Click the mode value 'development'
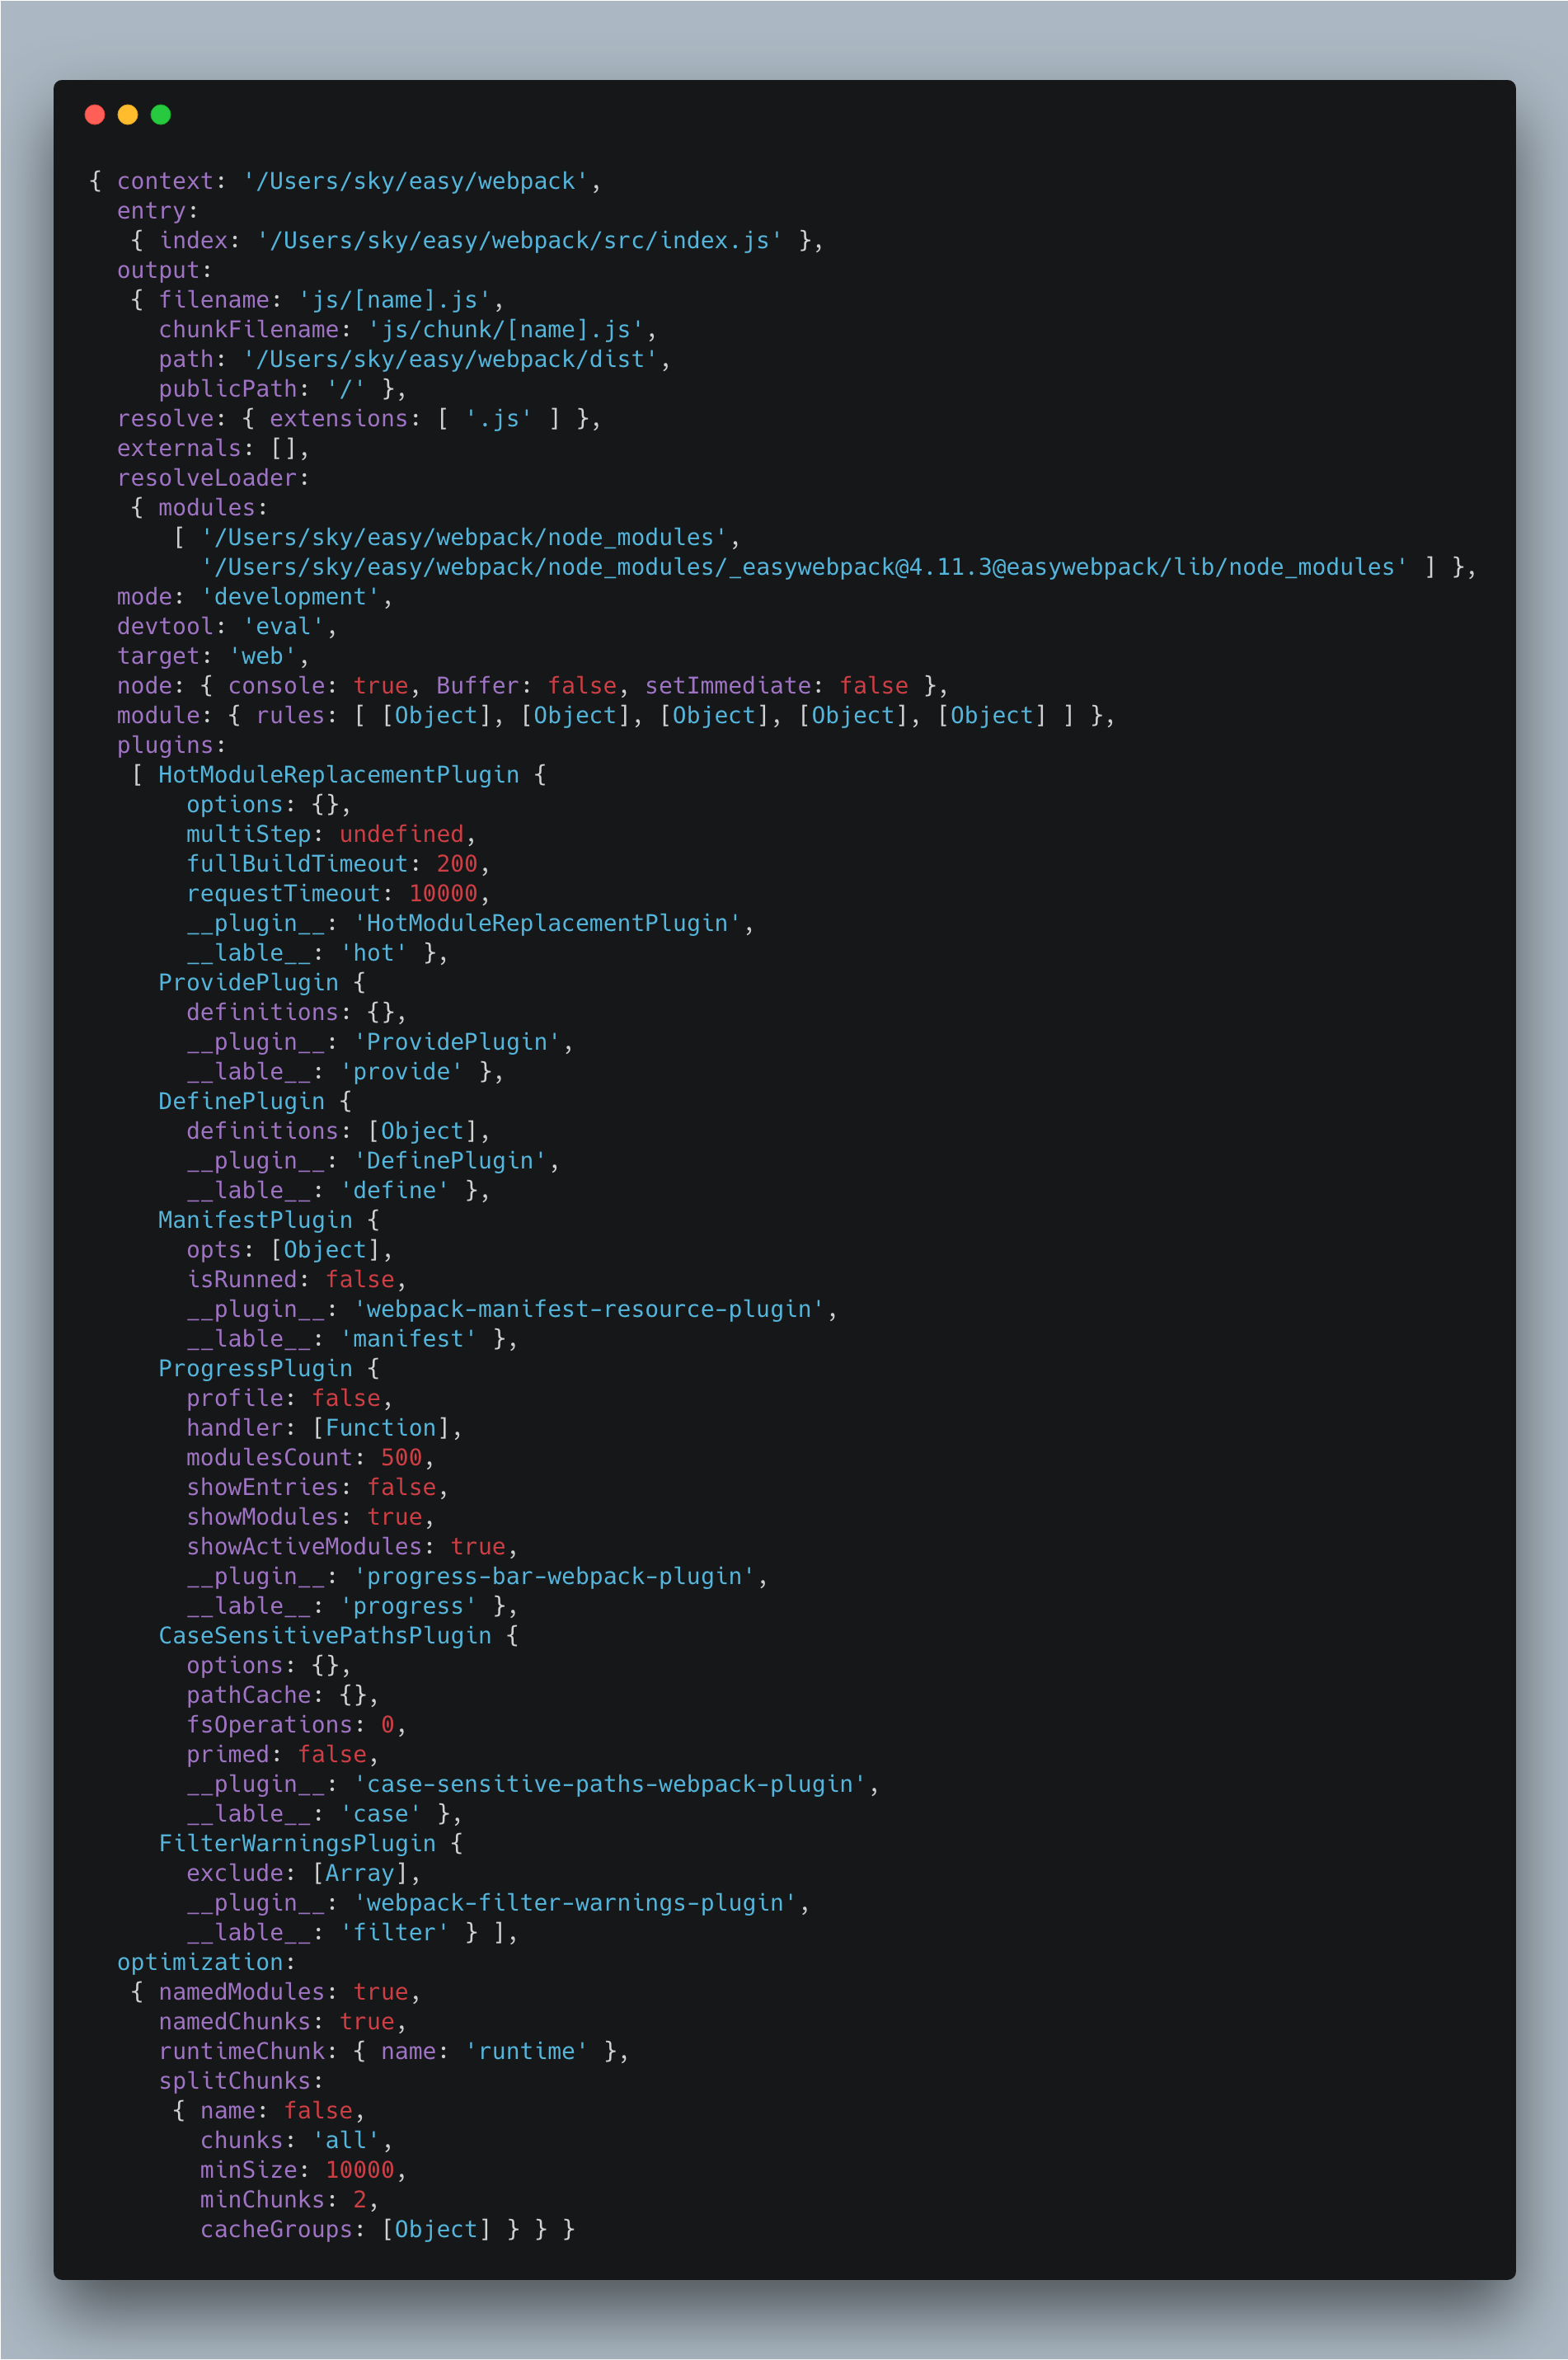The height and width of the screenshot is (2360, 1568). click(x=290, y=597)
